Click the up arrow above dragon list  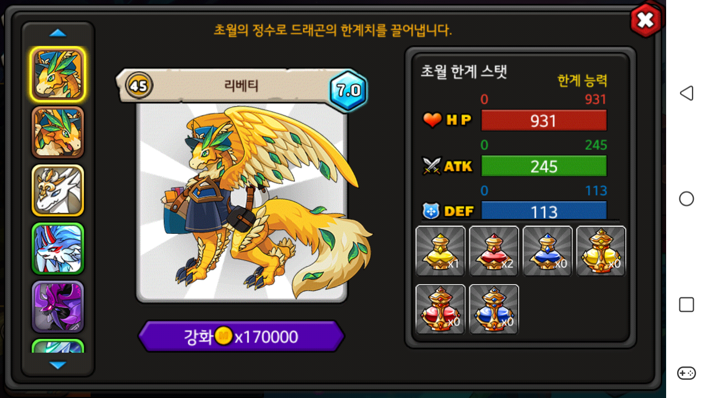58,33
